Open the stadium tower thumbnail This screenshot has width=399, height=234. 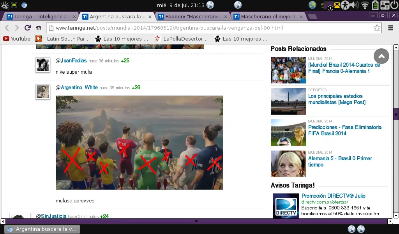tap(288, 101)
